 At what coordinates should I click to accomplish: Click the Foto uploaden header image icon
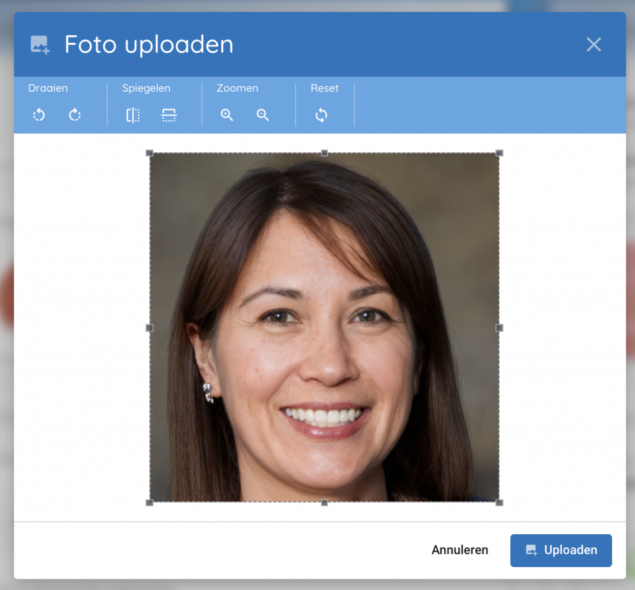click(x=40, y=45)
